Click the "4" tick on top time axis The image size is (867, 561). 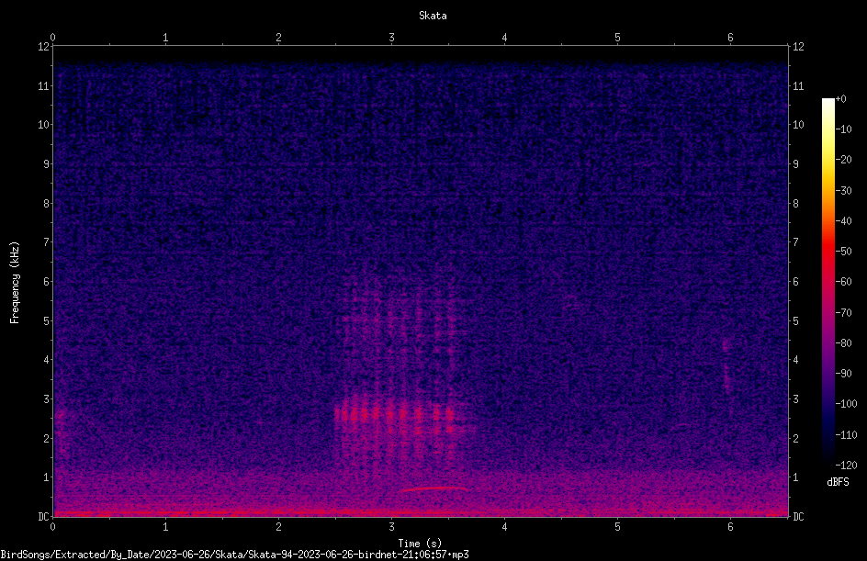click(x=504, y=38)
